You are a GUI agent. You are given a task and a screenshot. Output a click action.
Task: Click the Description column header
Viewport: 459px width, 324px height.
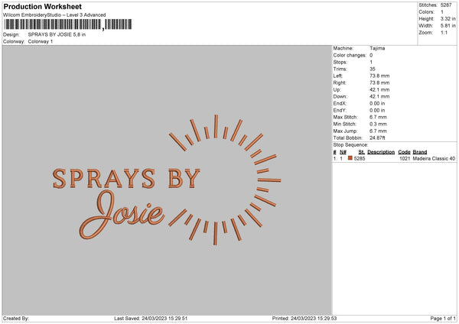pos(380,151)
